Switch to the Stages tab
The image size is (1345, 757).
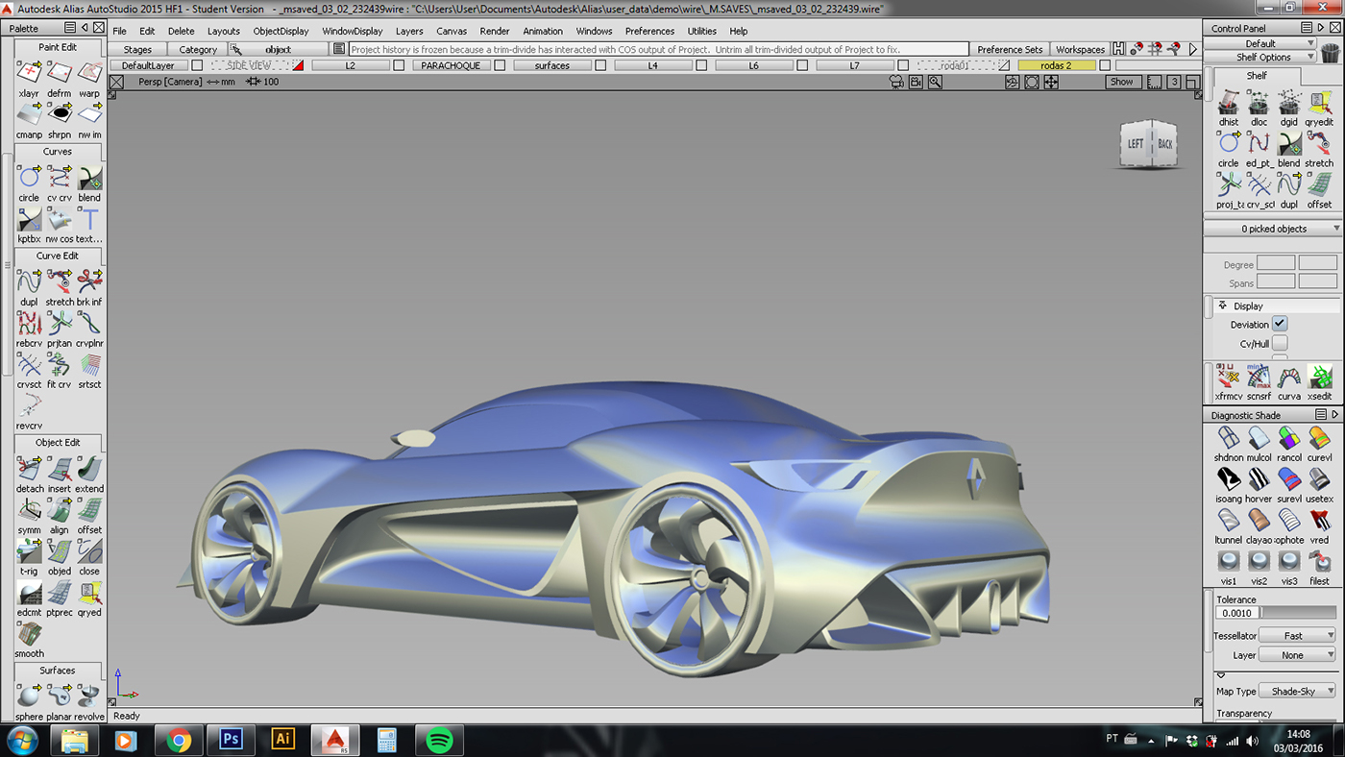[x=137, y=49]
